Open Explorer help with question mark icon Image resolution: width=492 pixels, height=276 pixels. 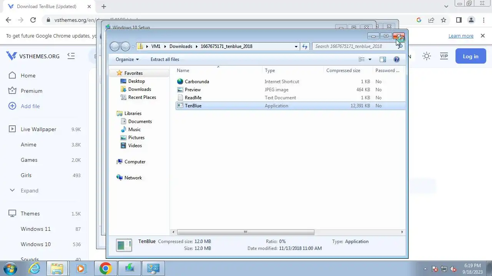(397, 59)
